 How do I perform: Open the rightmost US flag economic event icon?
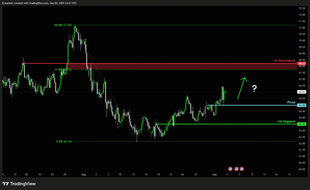[x=242, y=169]
